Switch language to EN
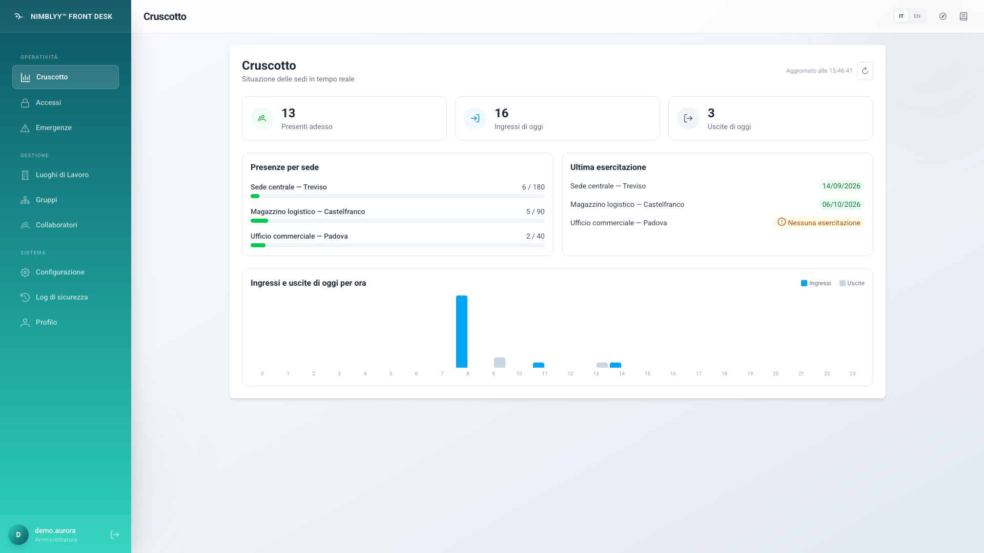The width and height of the screenshot is (984, 553). click(x=917, y=16)
